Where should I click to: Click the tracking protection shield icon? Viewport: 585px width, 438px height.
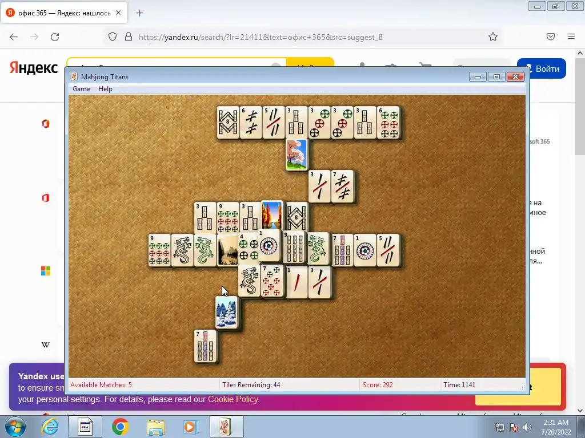pos(113,37)
